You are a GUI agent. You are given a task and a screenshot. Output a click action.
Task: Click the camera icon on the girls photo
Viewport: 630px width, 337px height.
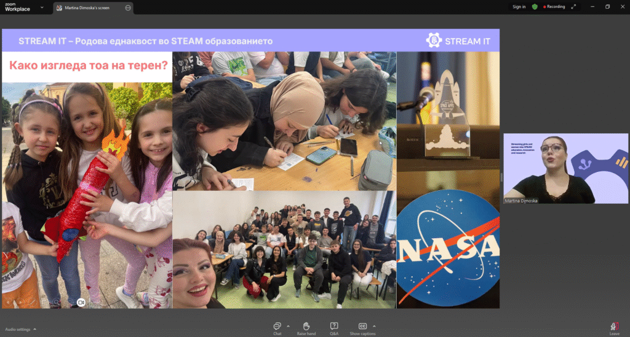point(81,303)
